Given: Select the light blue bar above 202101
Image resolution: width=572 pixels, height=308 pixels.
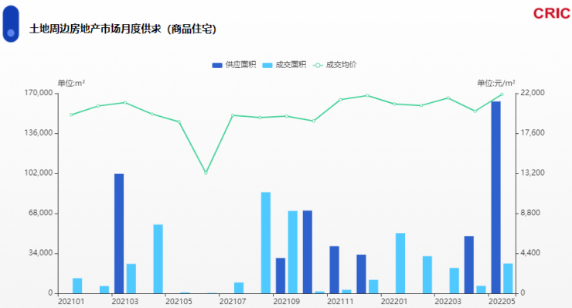Looking at the screenshot, I should point(77,286).
